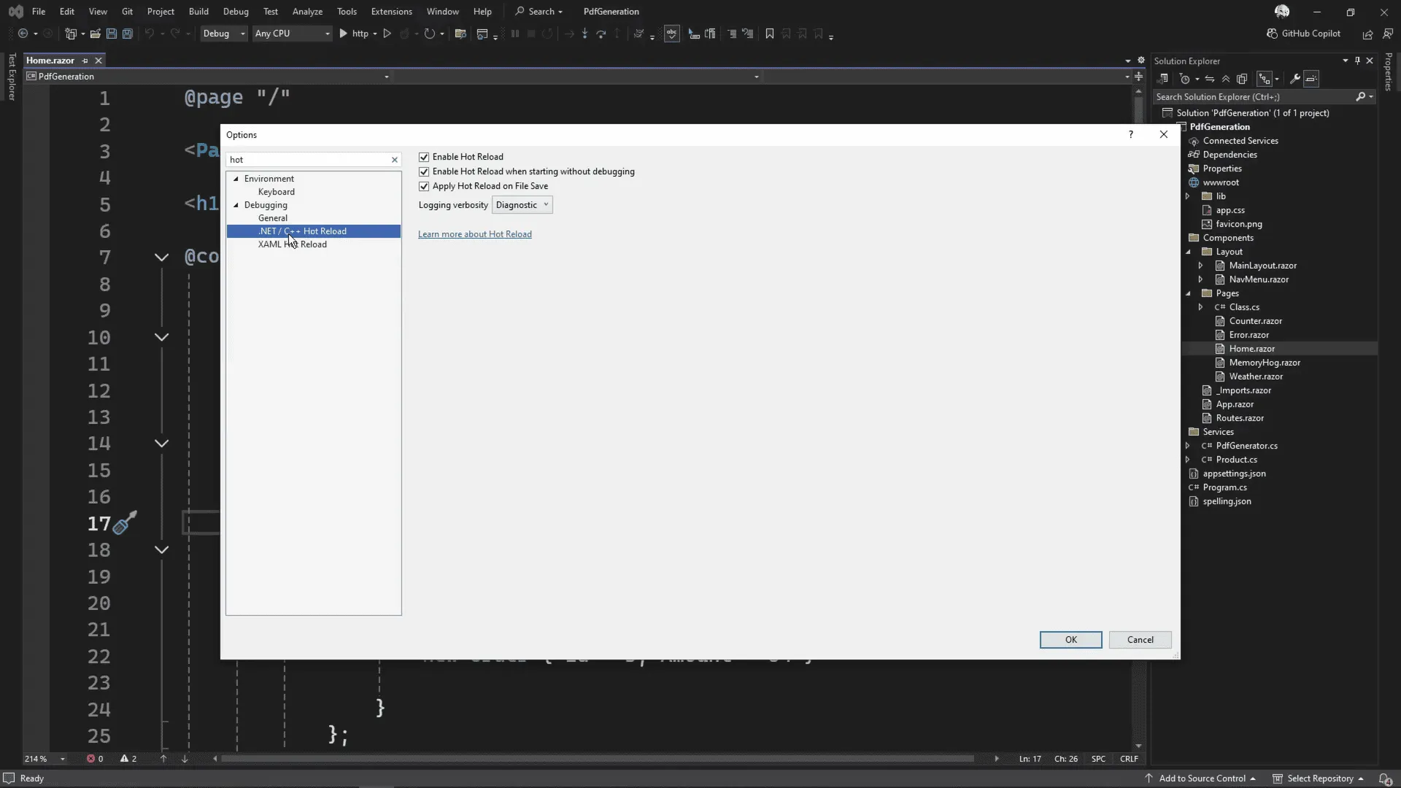Uncheck Enable Hot Reload checkbox
Image resolution: width=1401 pixels, height=788 pixels.
(424, 157)
